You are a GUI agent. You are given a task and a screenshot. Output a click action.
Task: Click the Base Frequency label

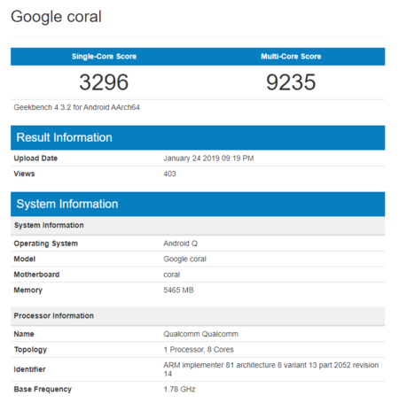(43, 389)
